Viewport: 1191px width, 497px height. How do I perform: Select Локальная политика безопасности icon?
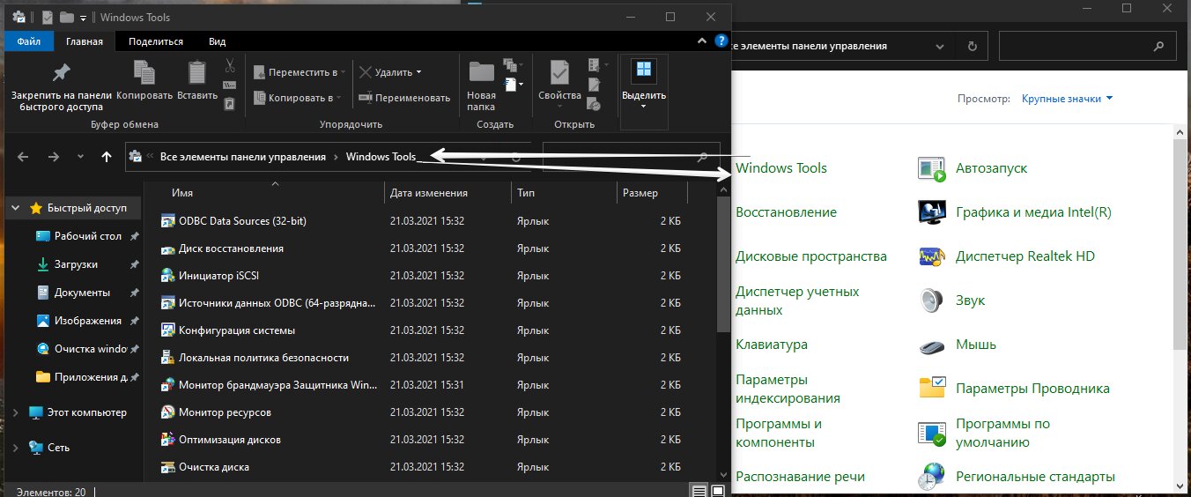(167, 358)
